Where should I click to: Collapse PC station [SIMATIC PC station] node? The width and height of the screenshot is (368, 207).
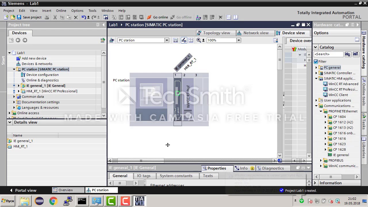tap(14, 69)
